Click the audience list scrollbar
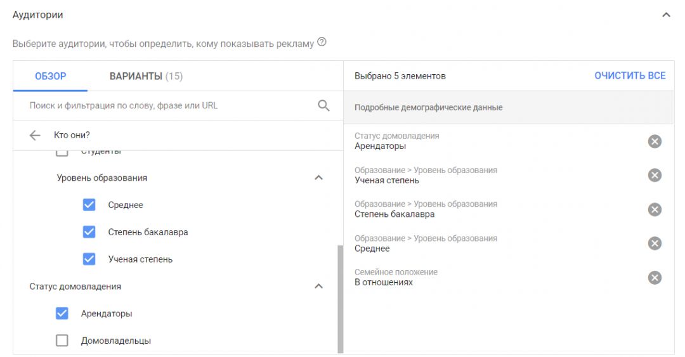Viewport: 685px width, 357px height. pos(341,299)
